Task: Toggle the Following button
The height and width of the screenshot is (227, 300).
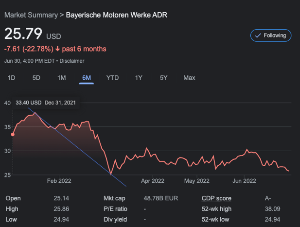Action: click(271, 35)
